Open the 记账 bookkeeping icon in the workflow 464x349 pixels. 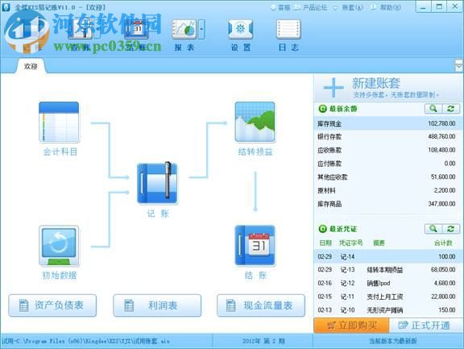[x=157, y=184]
